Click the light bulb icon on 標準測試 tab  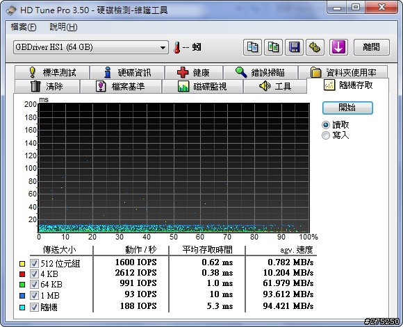[x=33, y=72]
